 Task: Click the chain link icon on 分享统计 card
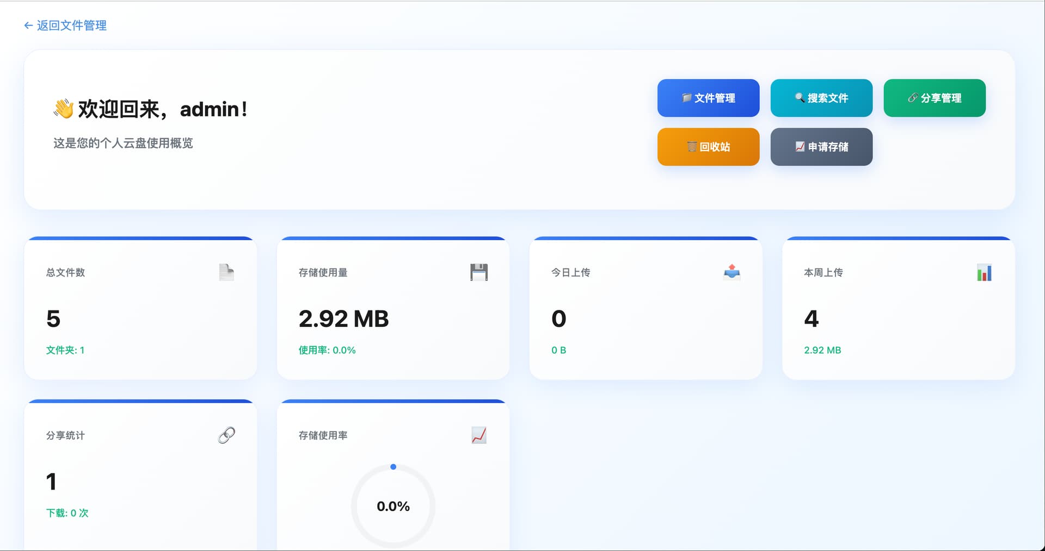(x=226, y=435)
